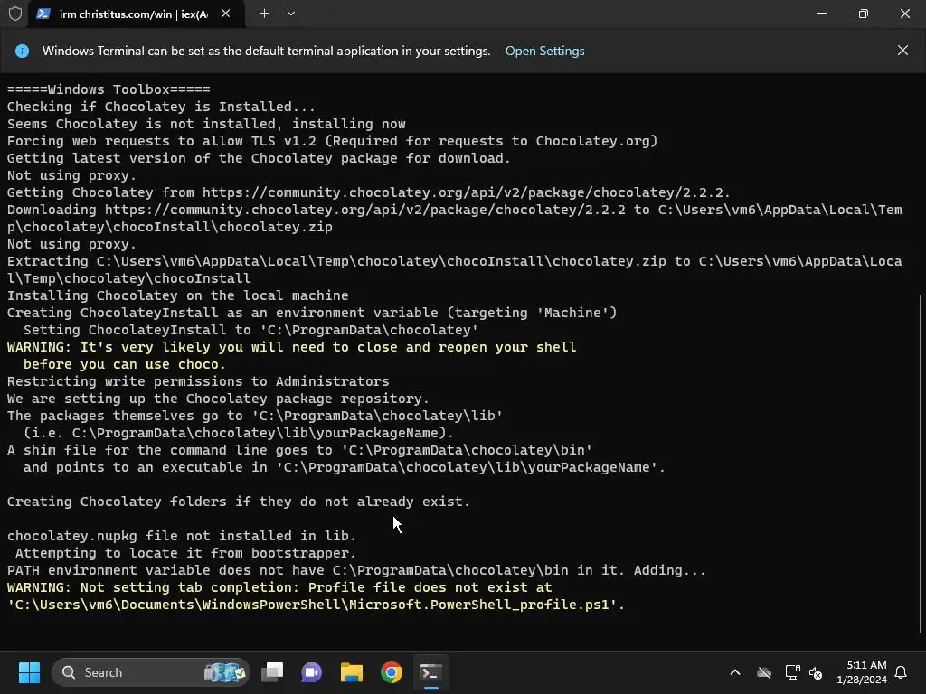Click the 'Seems Chocolatey is not installed' line
Screen dimensions: 926x694
point(206,124)
